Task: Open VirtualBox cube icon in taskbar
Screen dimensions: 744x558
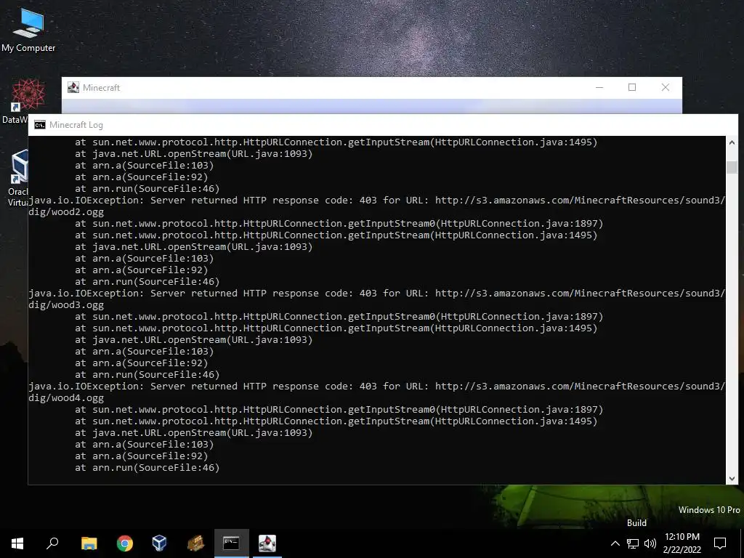Action: click(159, 543)
